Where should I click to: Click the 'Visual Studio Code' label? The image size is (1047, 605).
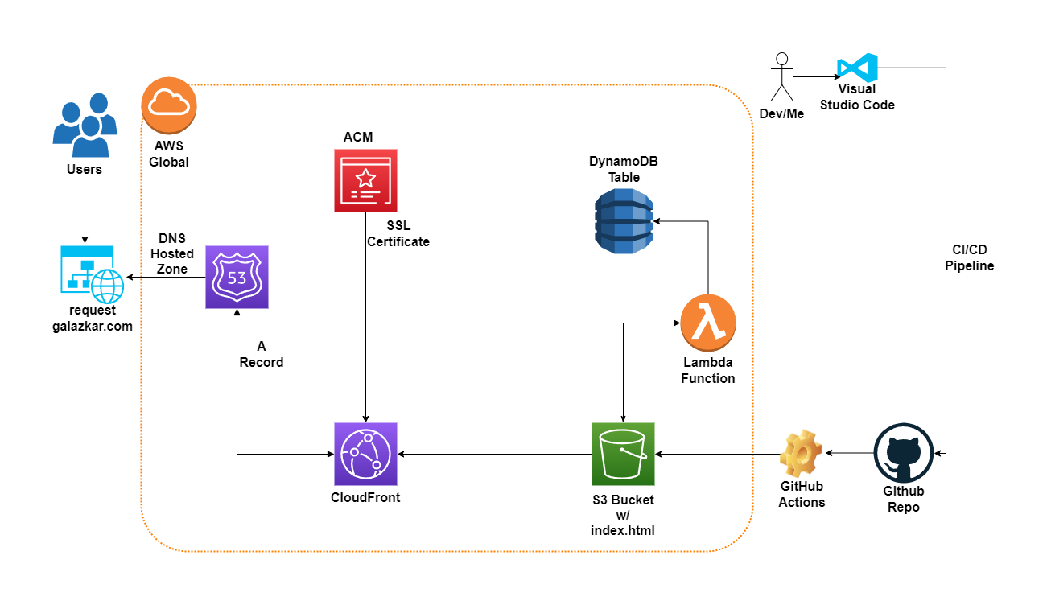[x=857, y=97]
